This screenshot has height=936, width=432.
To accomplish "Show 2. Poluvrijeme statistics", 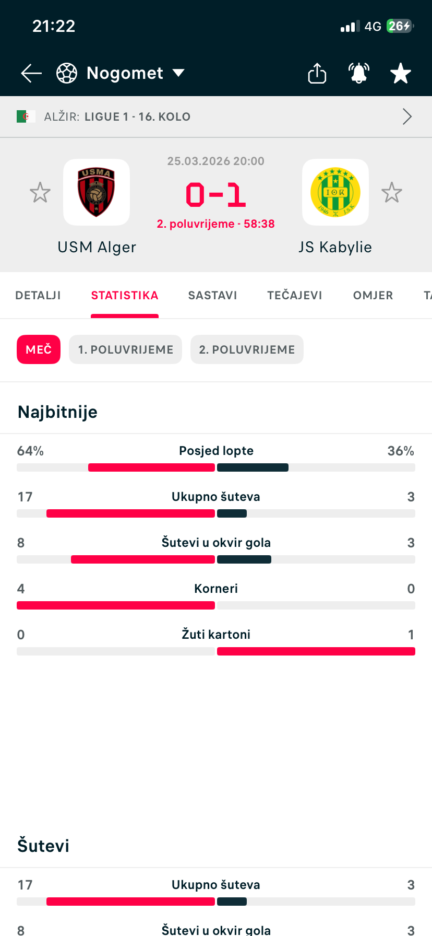I will click(247, 349).
